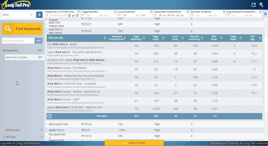Image resolution: width=268 pixels, height=146 pixels.
Task: Click the column chooser icon at far right
Action: (x=265, y=14)
